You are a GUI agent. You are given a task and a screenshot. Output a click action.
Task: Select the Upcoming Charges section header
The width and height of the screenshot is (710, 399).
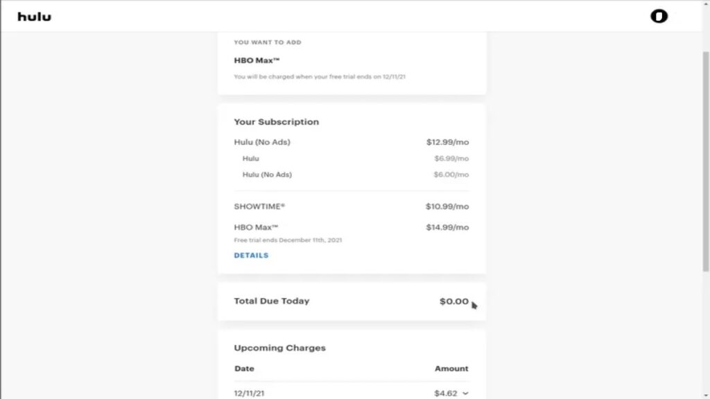[x=279, y=348]
